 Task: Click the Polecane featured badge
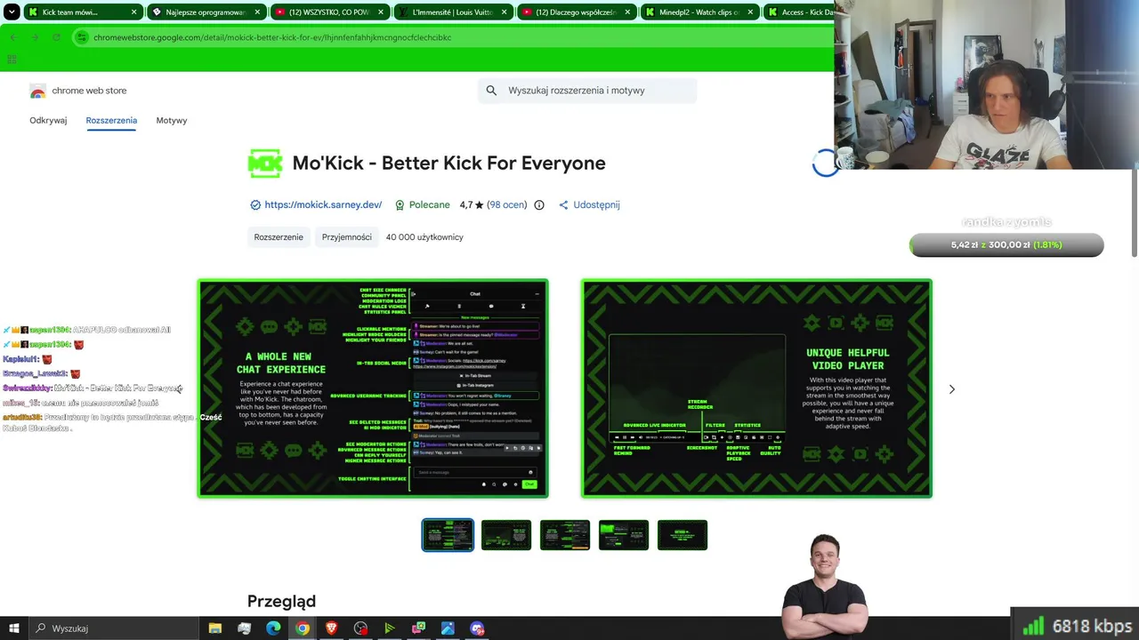423,205
